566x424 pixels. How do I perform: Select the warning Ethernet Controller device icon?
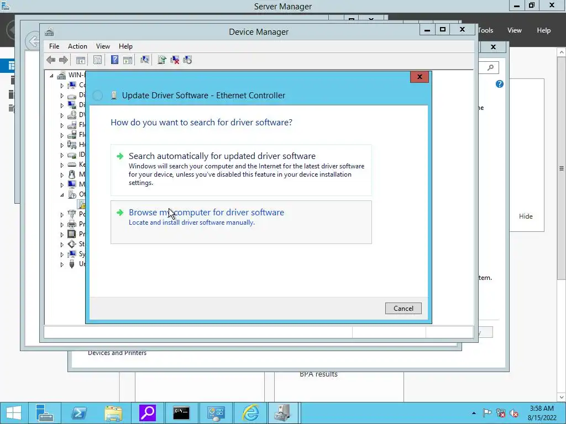pos(82,204)
